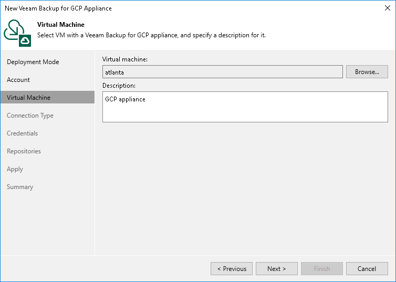The width and height of the screenshot is (396, 282).
Task: Select the Apply step
Action: coord(15,169)
